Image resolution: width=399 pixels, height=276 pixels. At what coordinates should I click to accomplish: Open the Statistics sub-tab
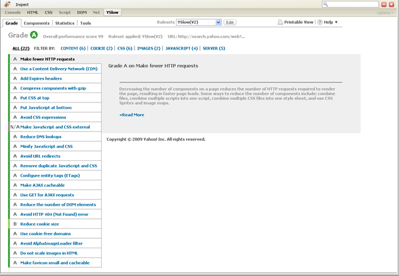tap(65, 23)
